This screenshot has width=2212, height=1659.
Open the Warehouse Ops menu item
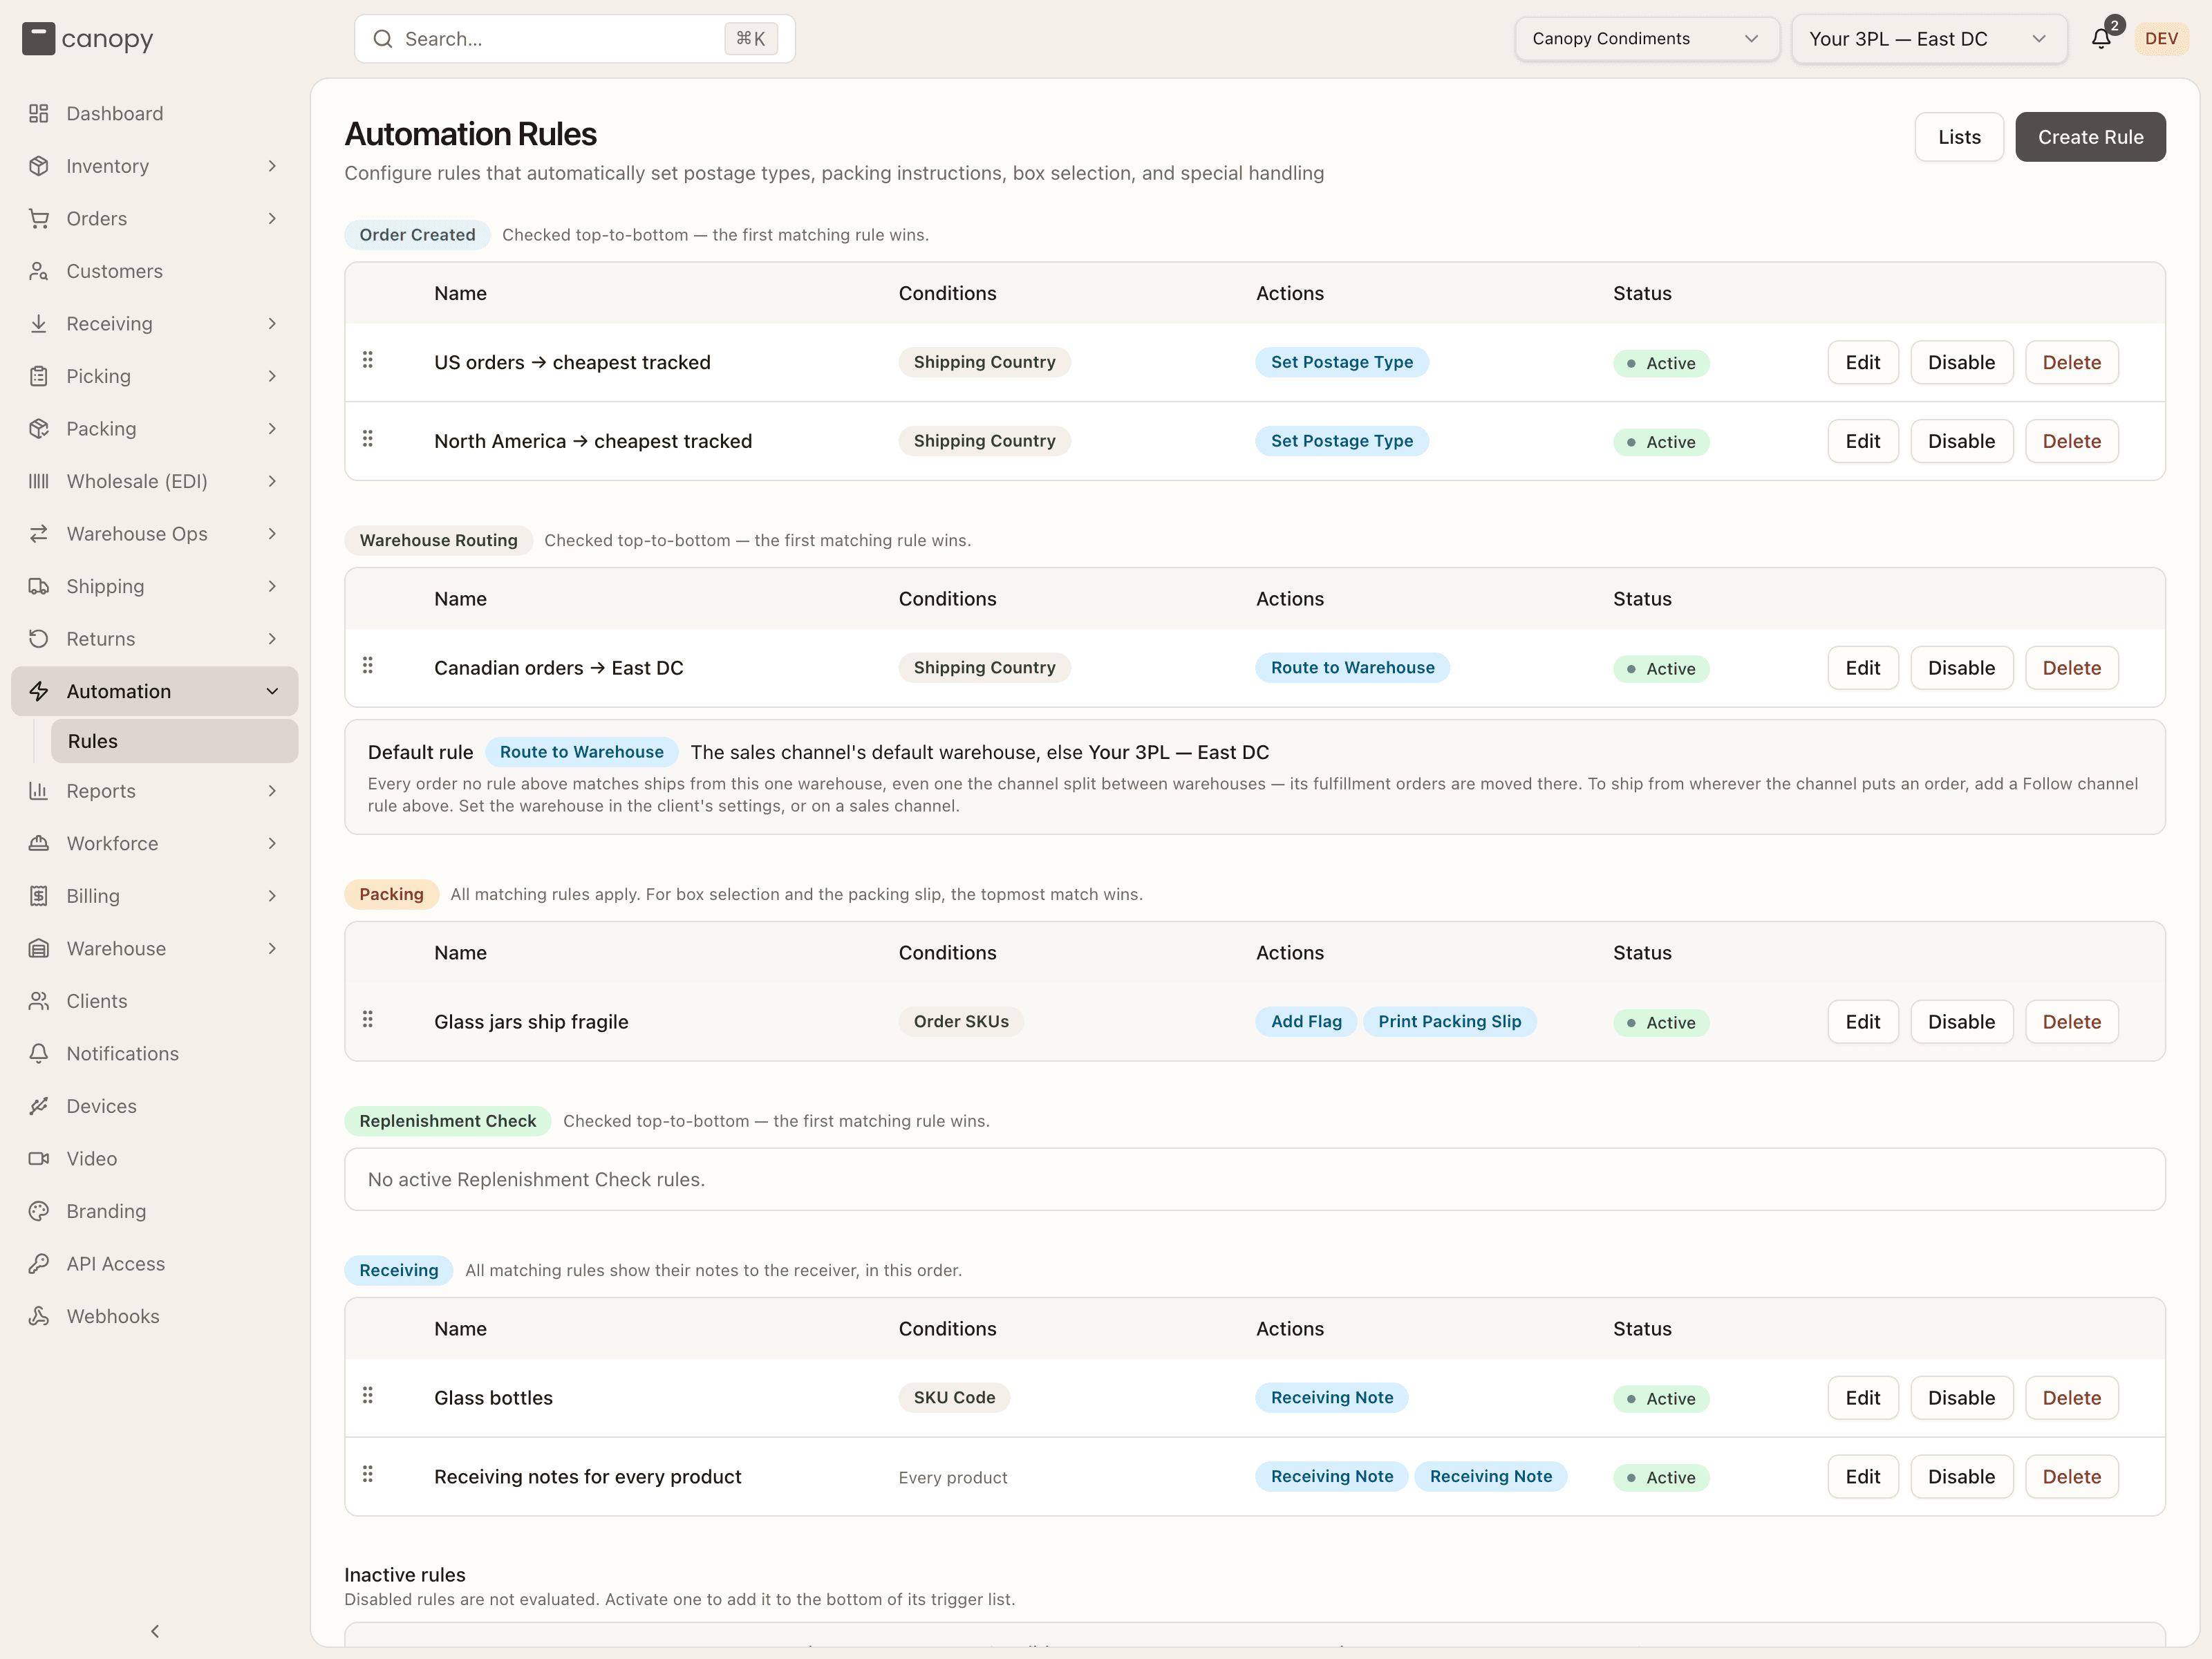point(155,534)
